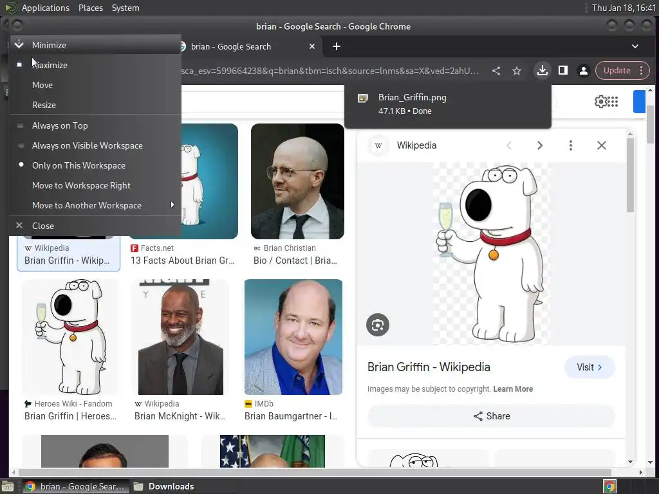Open Google quick settings gear icon
This screenshot has height=494, width=659.
(600, 102)
